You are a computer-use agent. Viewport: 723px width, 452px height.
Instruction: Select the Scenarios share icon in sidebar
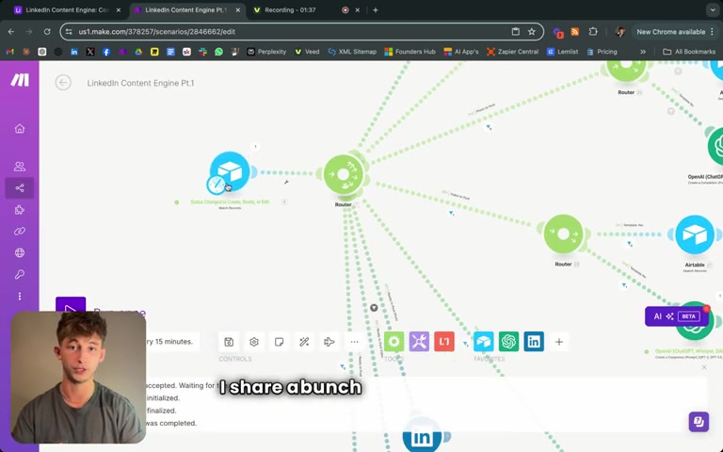point(20,187)
